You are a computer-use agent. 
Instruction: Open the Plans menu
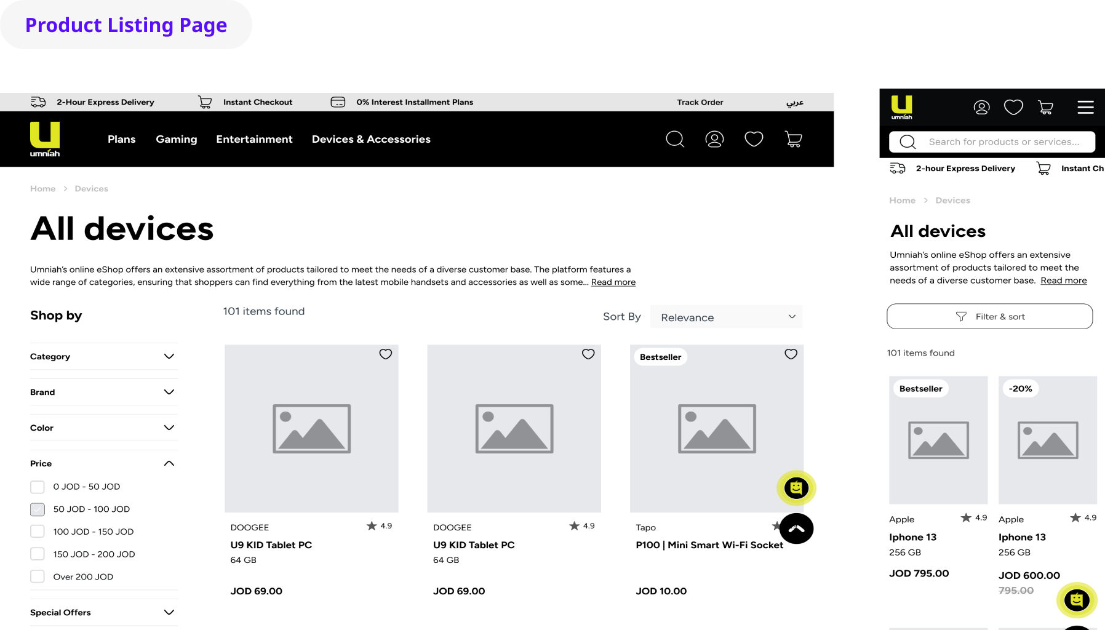(x=122, y=139)
